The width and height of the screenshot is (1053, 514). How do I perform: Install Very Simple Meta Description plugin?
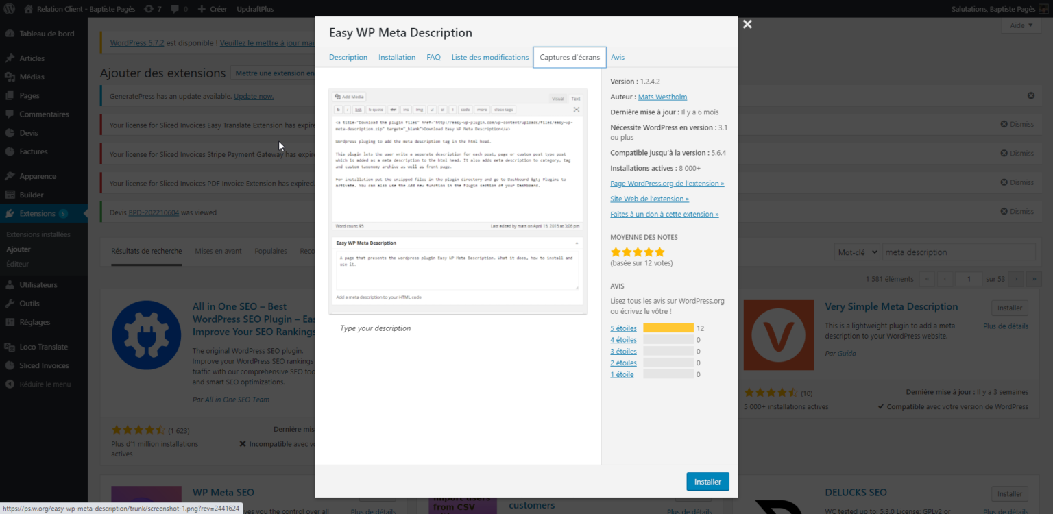[x=1010, y=308]
